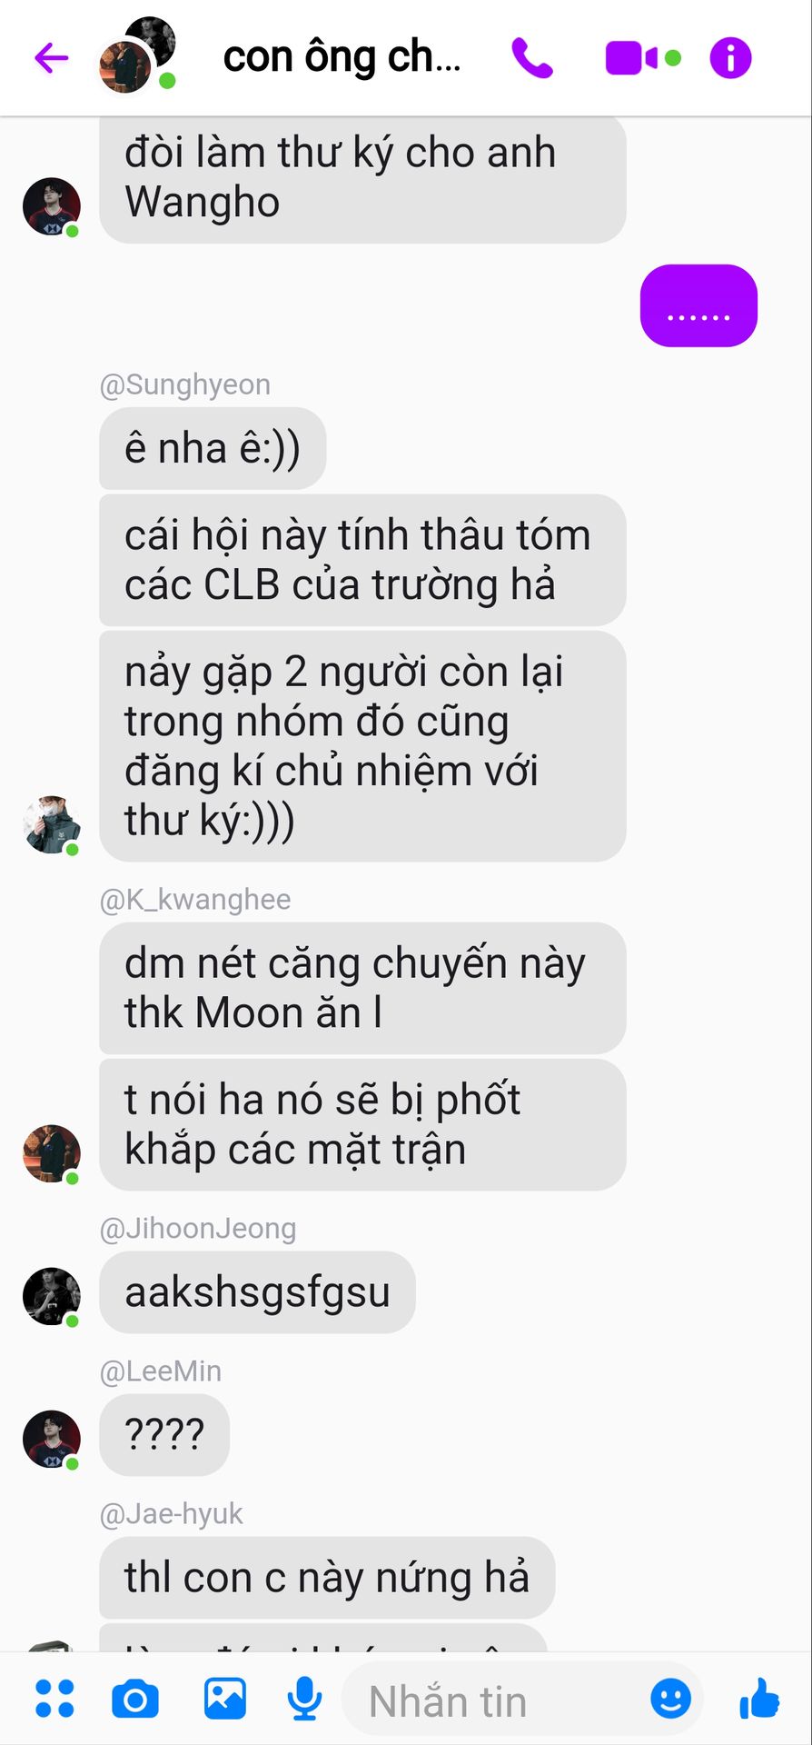Open the emoji picker in the message field
Viewport: 812px width, 1745px height.
coord(671,1699)
